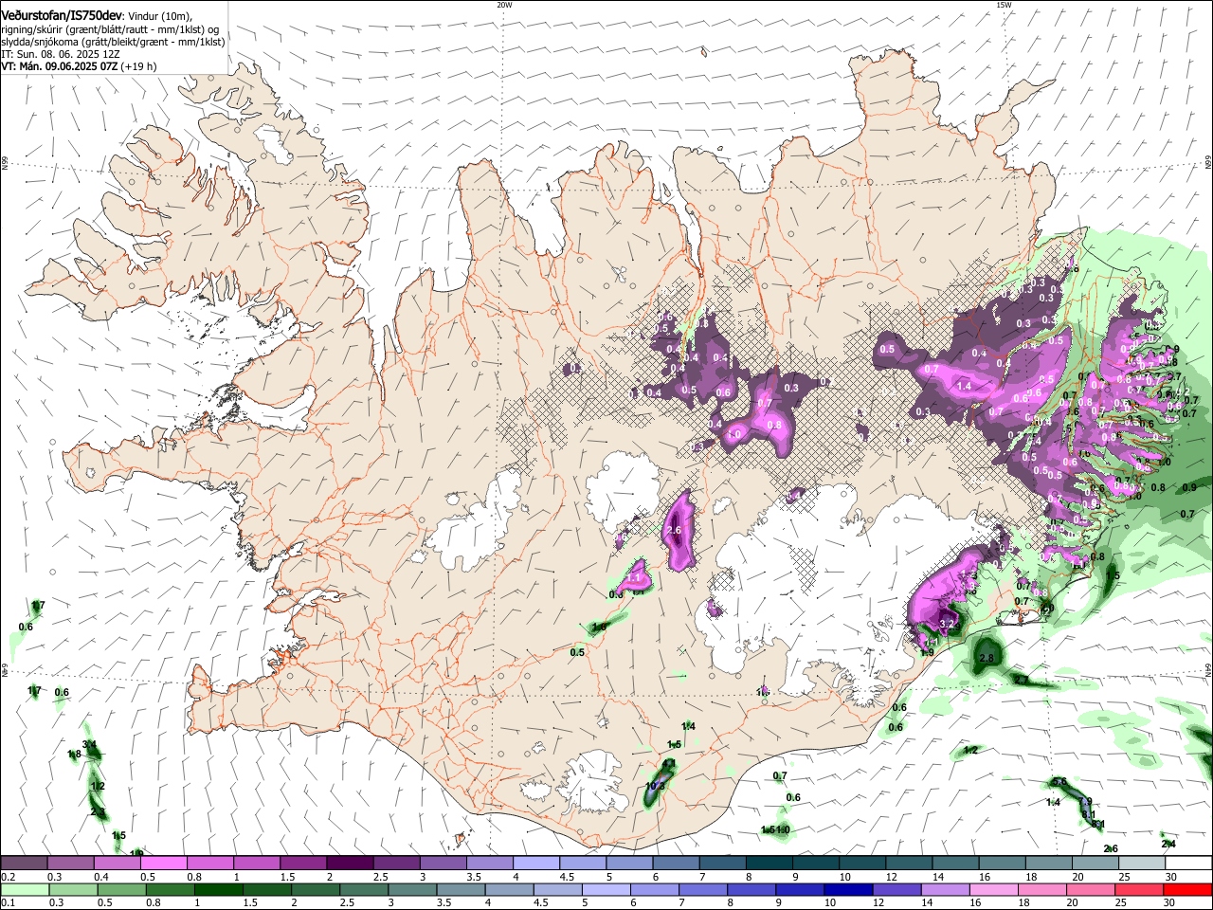Pick the snow scale swatch starting at 1.5
1213x910 pixels.
[303, 864]
